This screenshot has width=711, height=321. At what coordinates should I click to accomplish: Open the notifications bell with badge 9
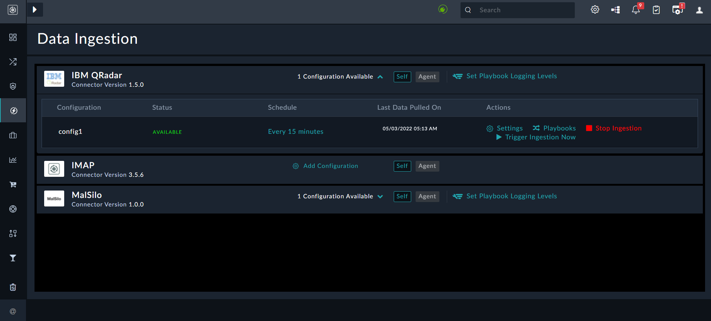636,9
